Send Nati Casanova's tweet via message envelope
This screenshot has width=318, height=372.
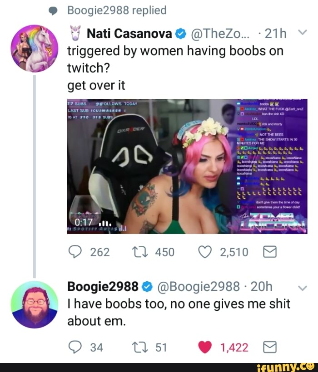[270, 252]
